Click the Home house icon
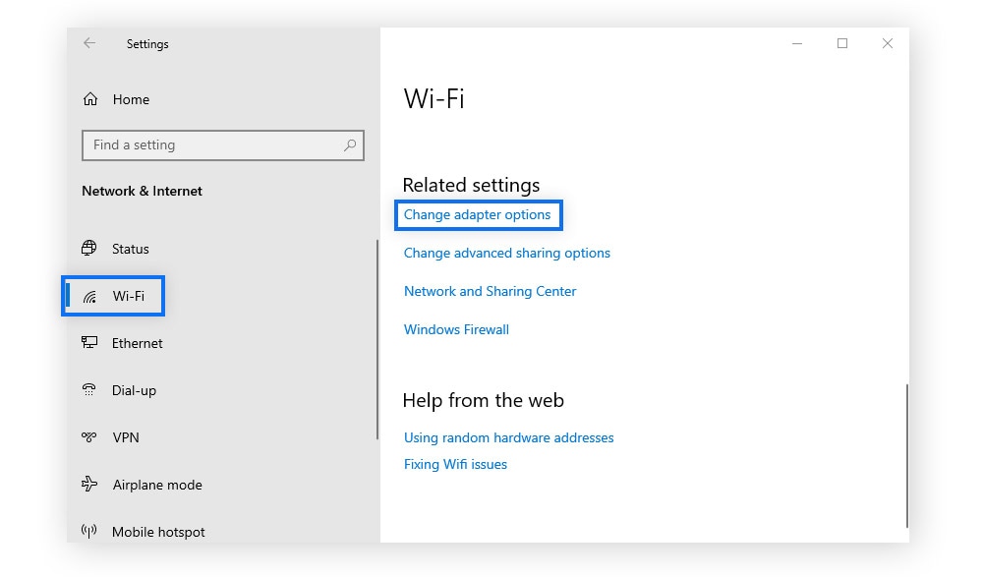 [x=90, y=99]
